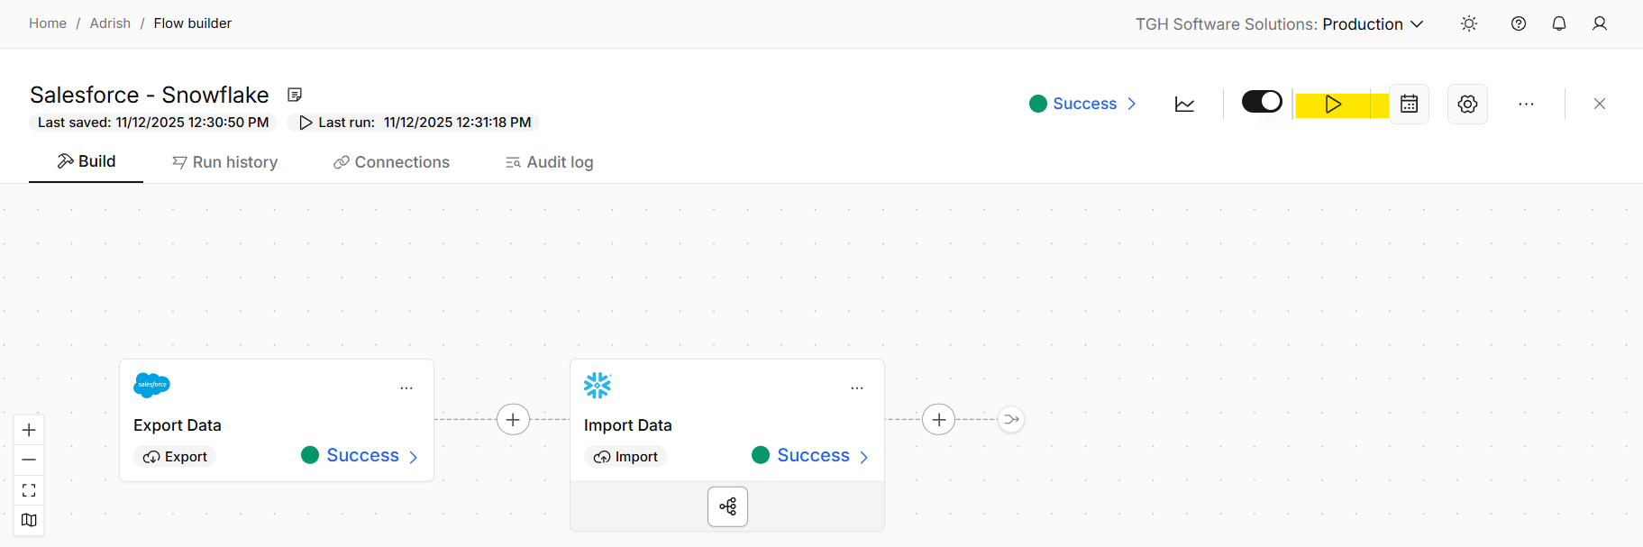
Task: Go to Home breadcrumb
Action: coord(48,23)
